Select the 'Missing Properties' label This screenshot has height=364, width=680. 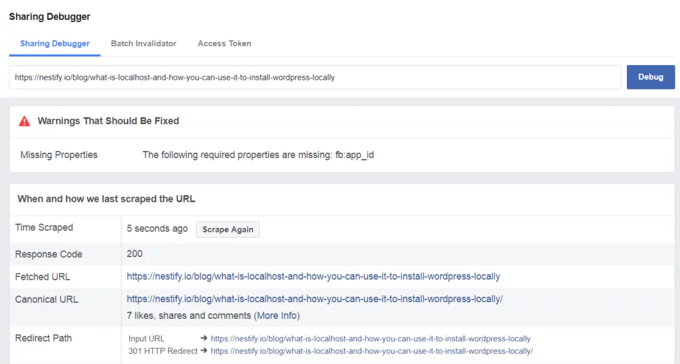point(59,155)
